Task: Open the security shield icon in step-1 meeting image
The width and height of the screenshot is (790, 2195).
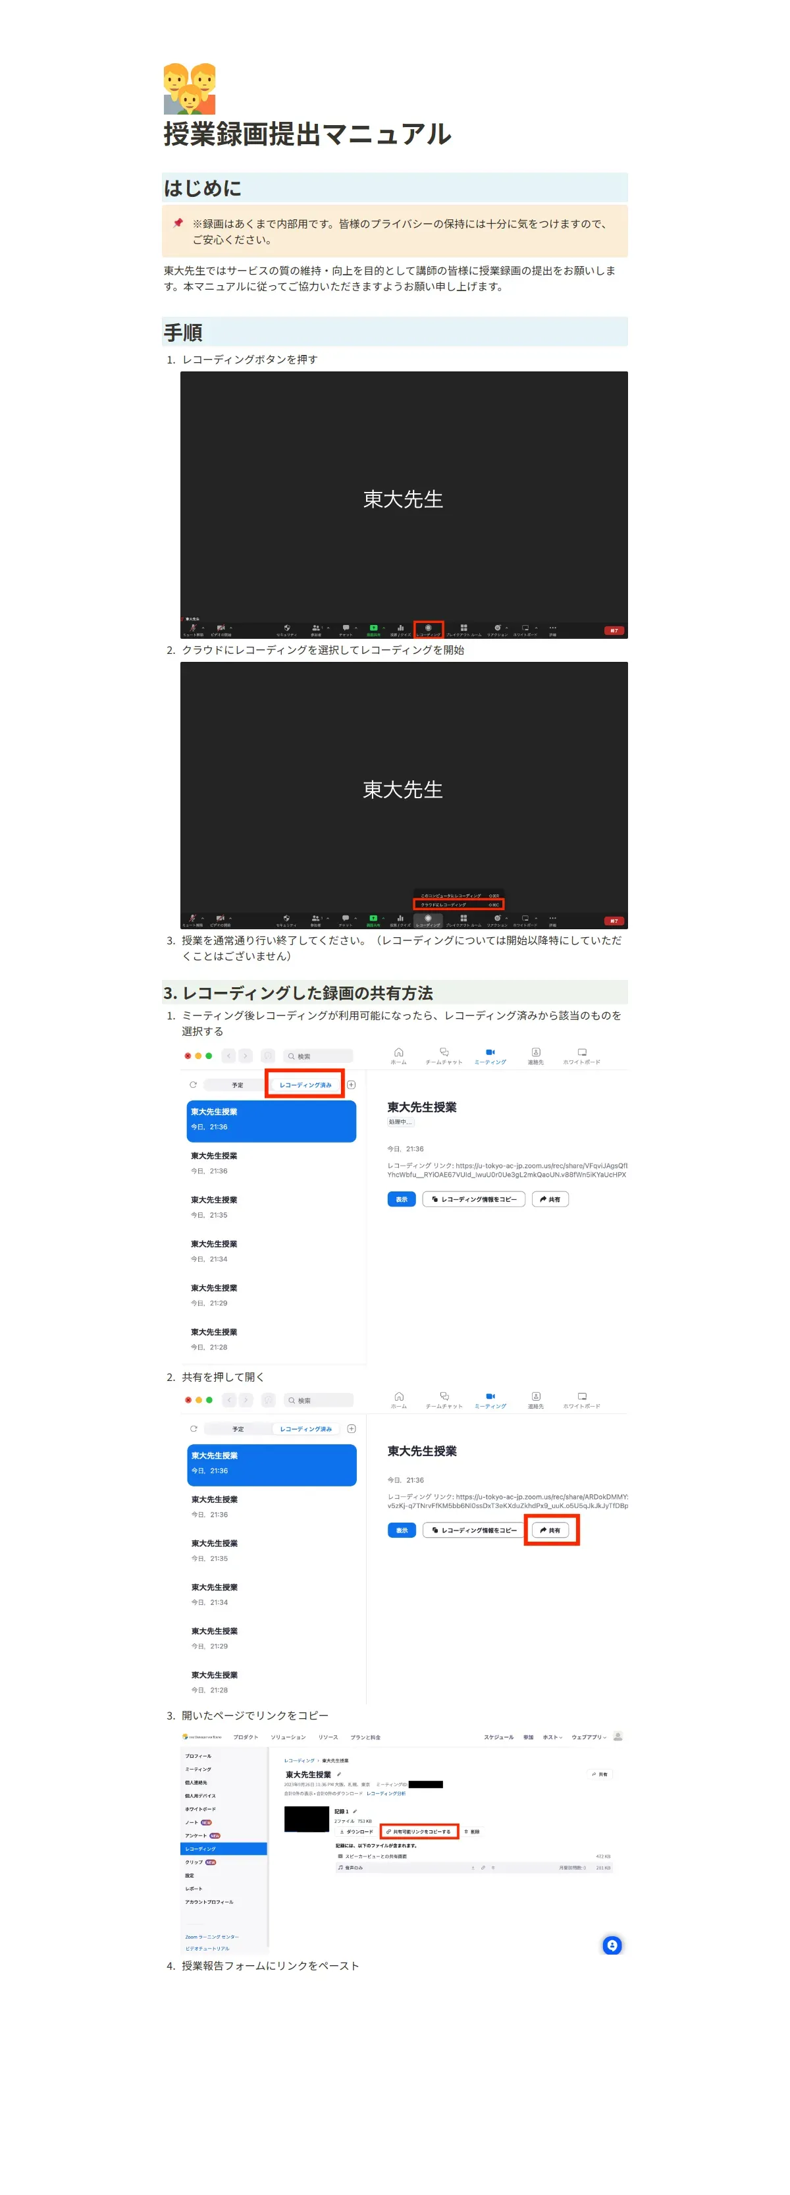Action: 286,628
